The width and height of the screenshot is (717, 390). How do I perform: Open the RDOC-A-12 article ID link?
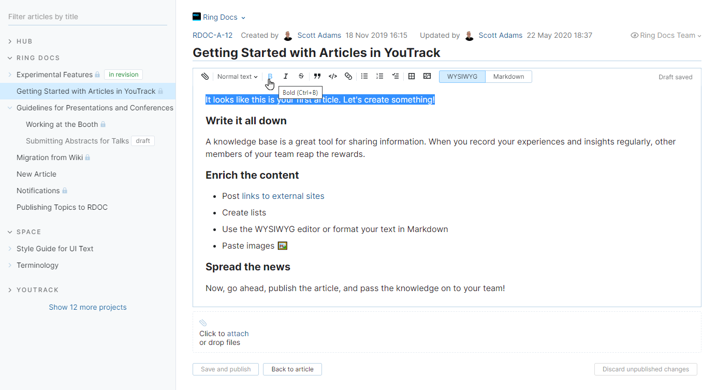pos(213,35)
